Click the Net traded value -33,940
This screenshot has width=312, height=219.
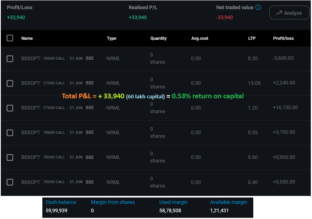click(225, 18)
